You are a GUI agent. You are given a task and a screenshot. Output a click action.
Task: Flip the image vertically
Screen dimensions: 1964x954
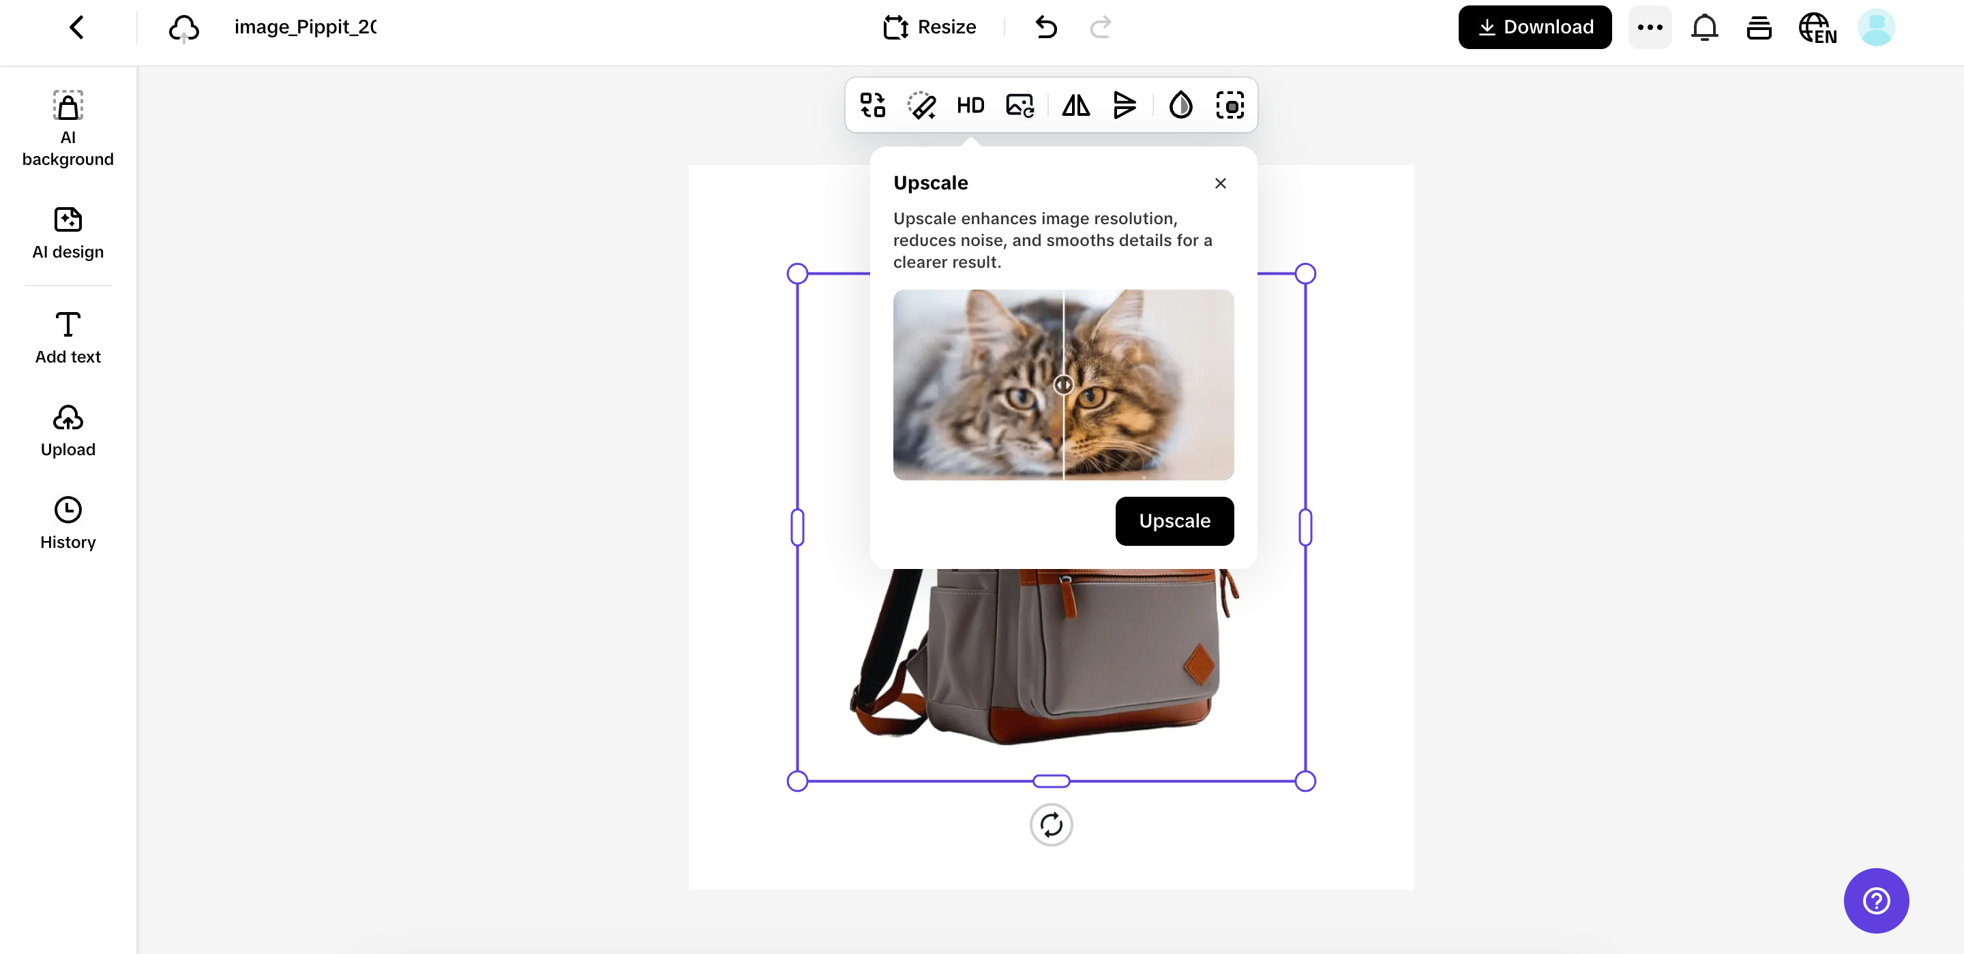tap(1125, 106)
